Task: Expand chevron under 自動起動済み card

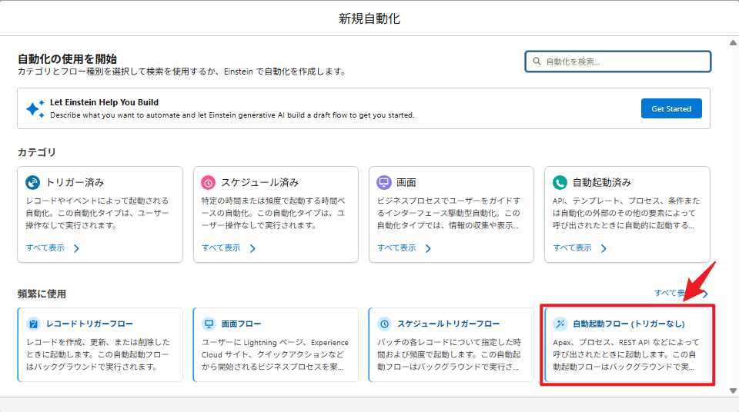Action: (x=604, y=248)
